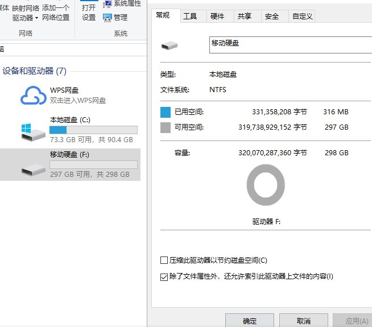Click the gray 可用空间 color swatch
This screenshot has width=372, height=327.
166,127
